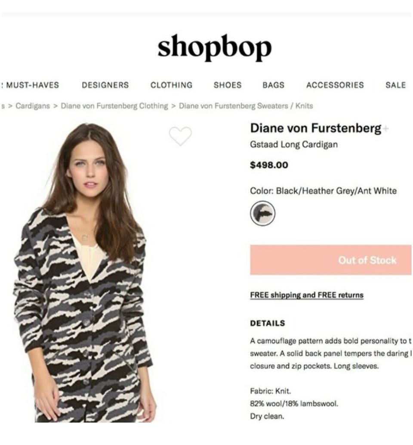
Task: Open Diane von Furstenberg Clothing breadcrumb
Action: tap(114, 106)
